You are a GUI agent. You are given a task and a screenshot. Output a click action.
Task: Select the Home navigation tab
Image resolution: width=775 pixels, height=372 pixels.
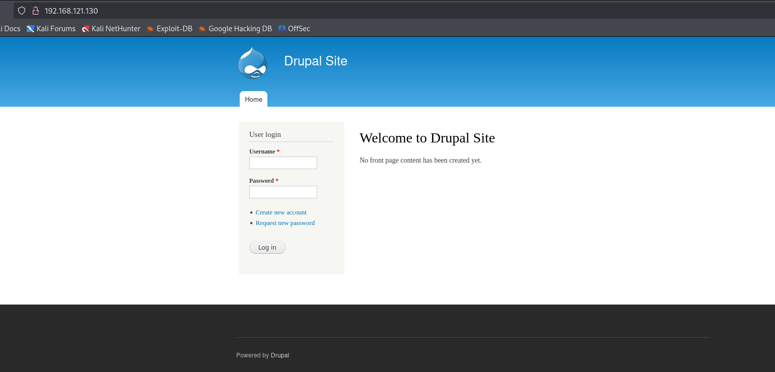[x=253, y=99]
